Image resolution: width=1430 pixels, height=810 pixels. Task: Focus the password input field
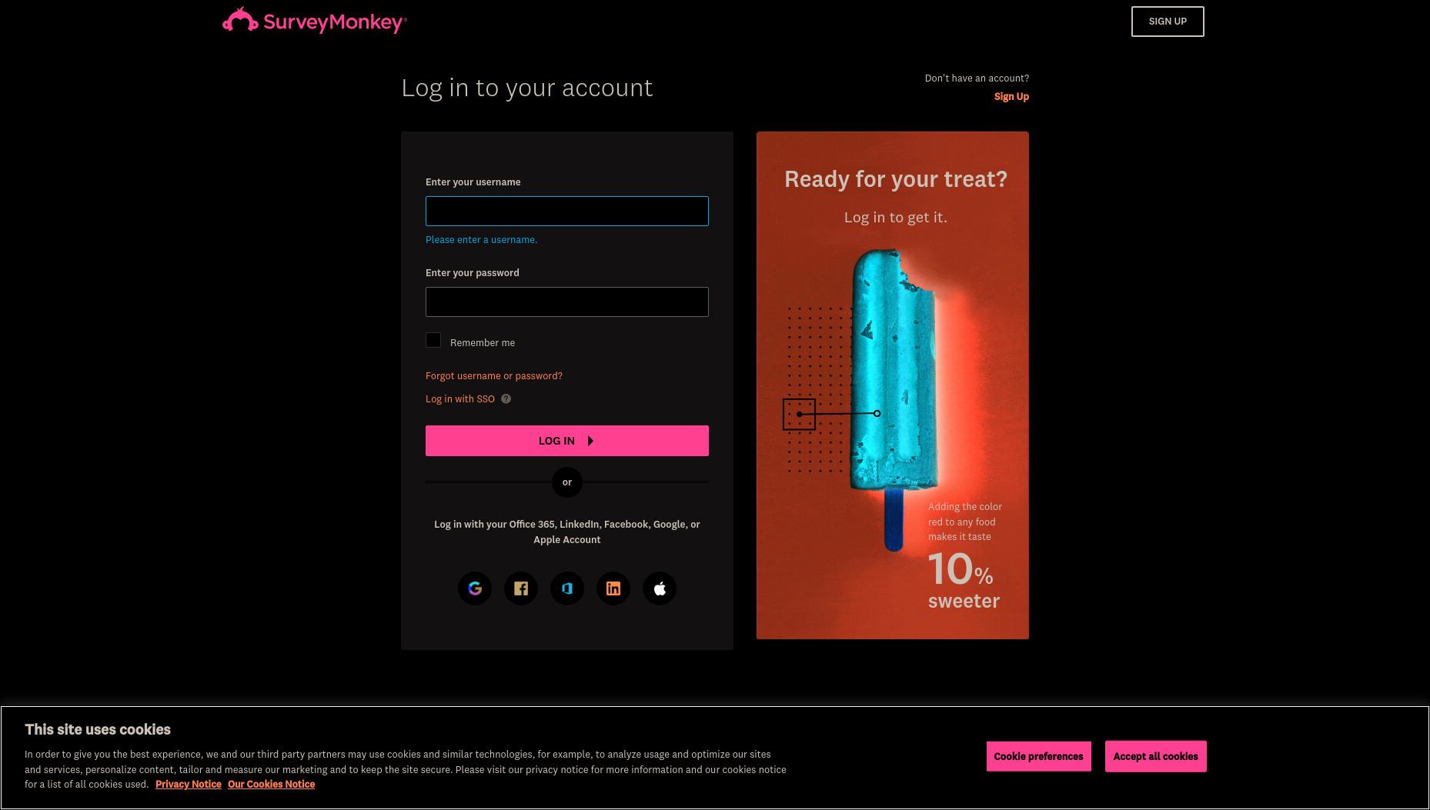pyautogui.click(x=567, y=302)
